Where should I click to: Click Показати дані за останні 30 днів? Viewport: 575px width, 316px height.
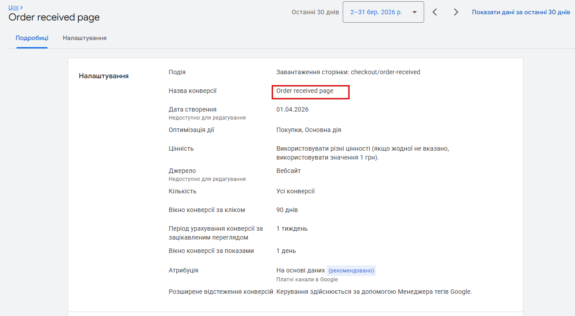(x=521, y=12)
